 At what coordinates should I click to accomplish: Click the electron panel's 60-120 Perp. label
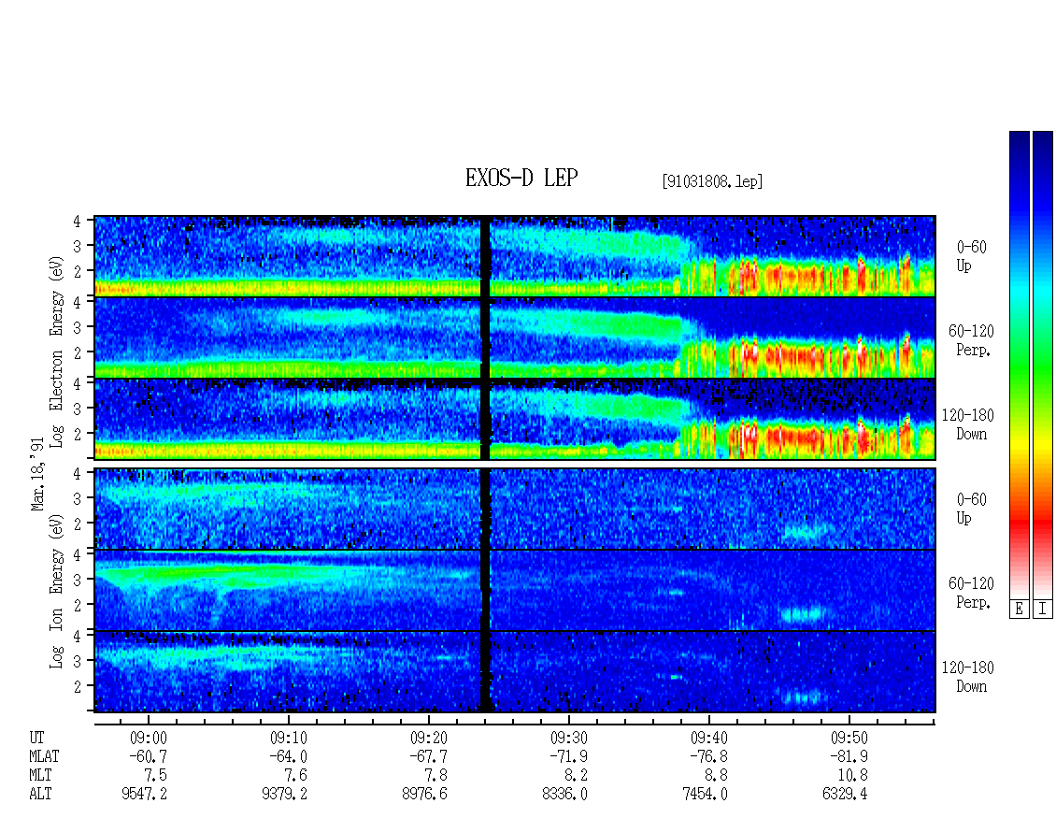(x=971, y=340)
